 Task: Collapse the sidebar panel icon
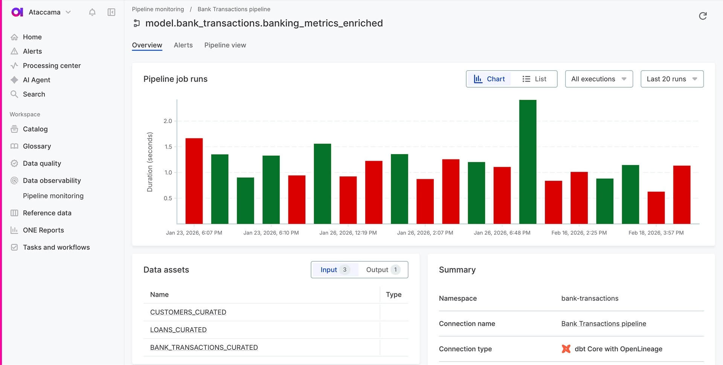pyautogui.click(x=111, y=12)
